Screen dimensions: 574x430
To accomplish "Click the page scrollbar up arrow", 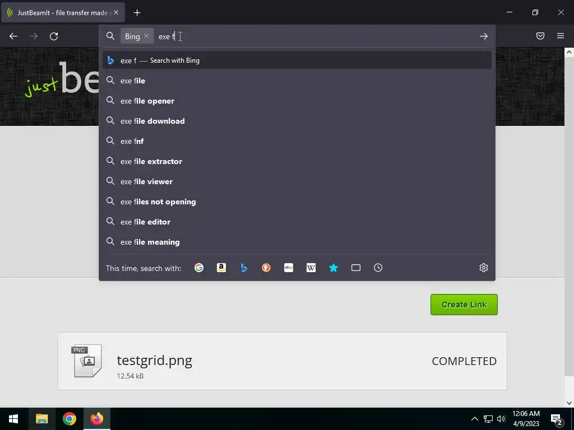I will 569,52.
